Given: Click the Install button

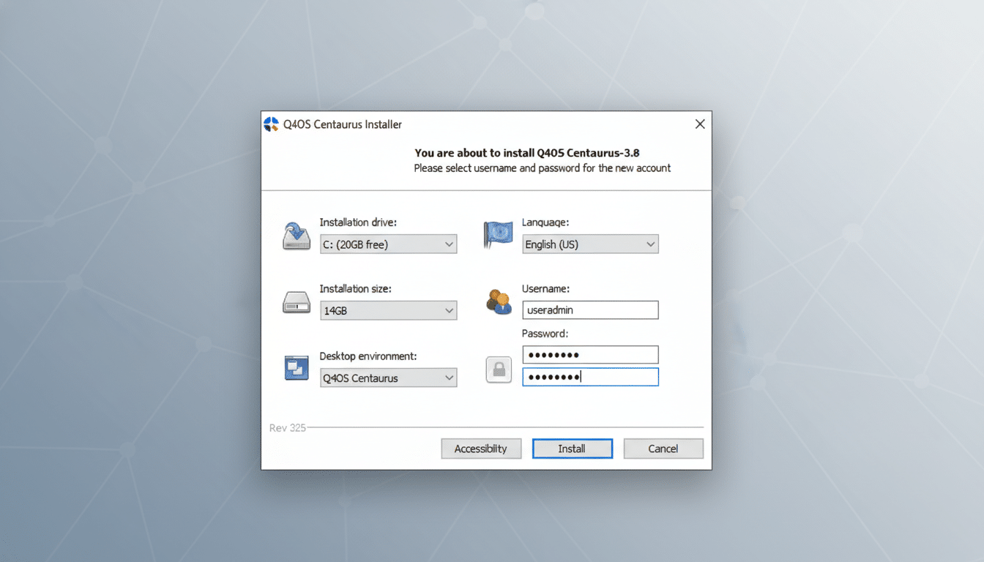Looking at the screenshot, I should click(x=572, y=449).
